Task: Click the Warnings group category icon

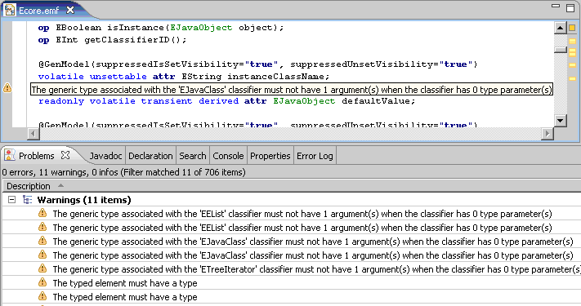Action: click(27, 200)
